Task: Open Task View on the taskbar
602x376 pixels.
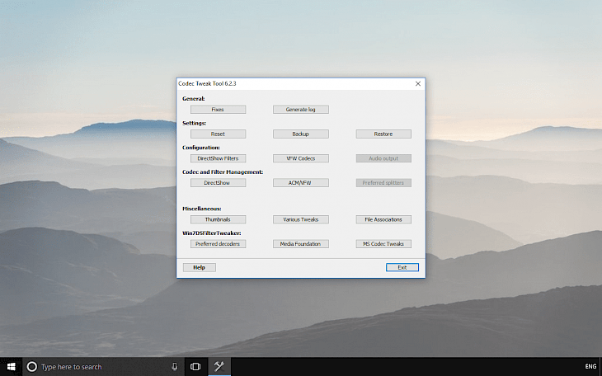Action: click(x=195, y=367)
